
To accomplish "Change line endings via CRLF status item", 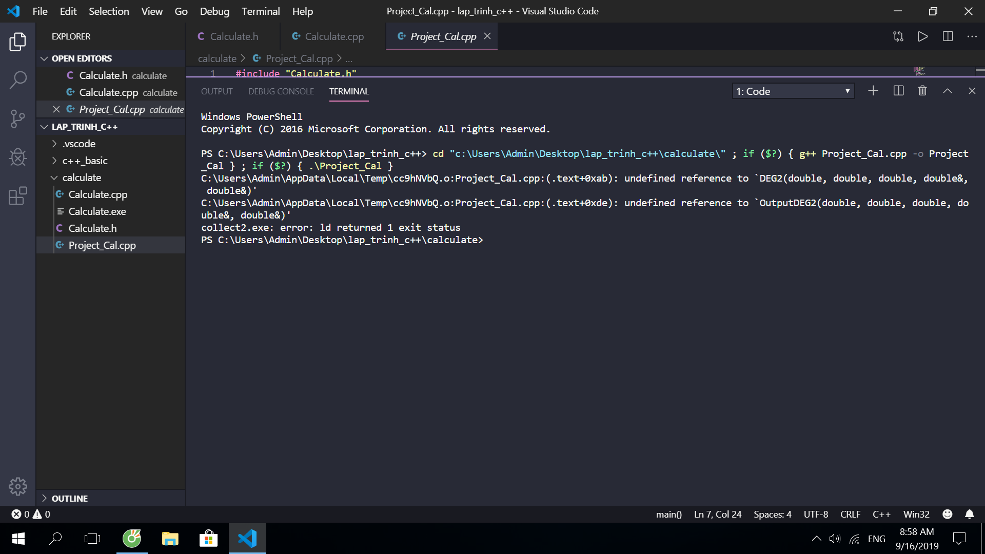I will (x=850, y=514).
